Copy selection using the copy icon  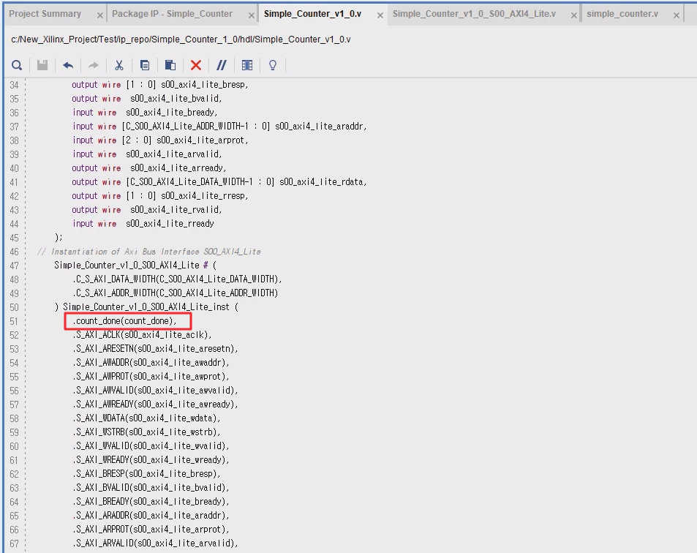[x=145, y=65]
